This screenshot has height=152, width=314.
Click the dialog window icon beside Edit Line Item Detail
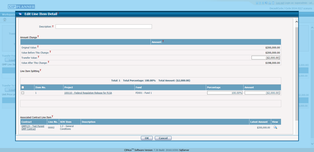pyautogui.click(x=20, y=14)
